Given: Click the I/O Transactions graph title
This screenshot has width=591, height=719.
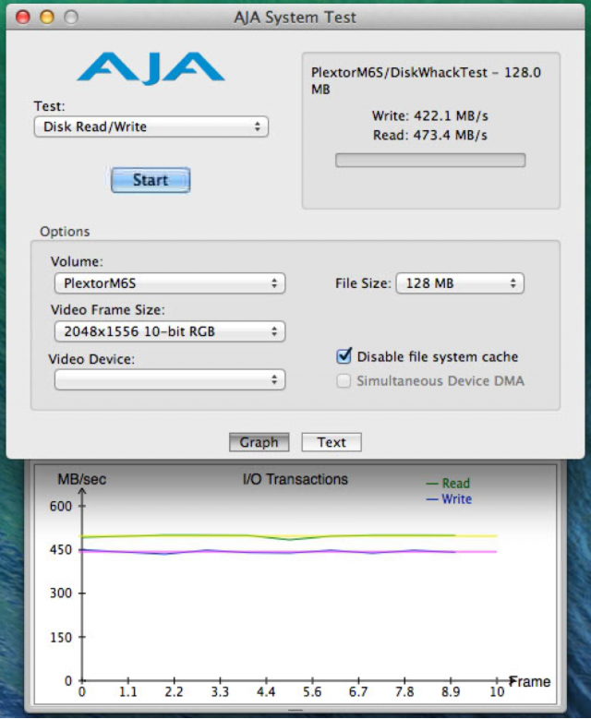Looking at the screenshot, I should click(x=295, y=479).
